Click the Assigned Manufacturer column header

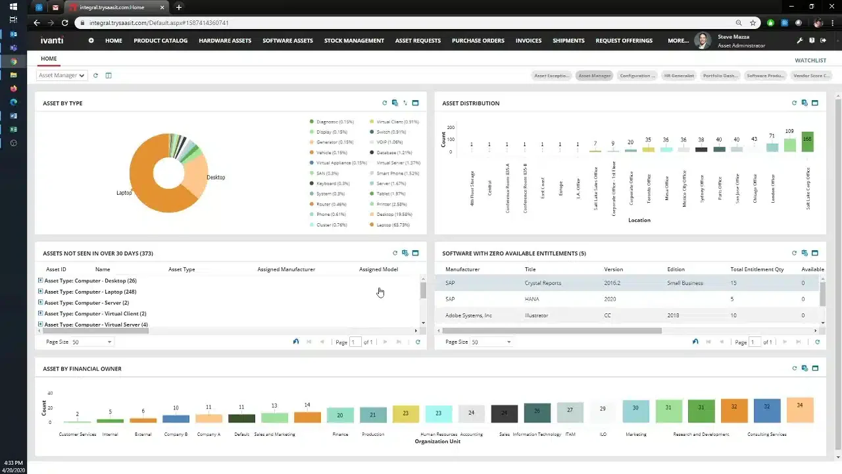(286, 269)
